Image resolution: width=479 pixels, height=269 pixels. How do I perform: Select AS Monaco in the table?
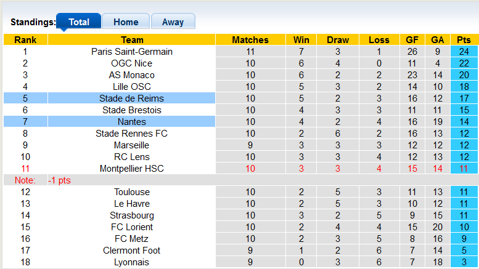(131, 75)
